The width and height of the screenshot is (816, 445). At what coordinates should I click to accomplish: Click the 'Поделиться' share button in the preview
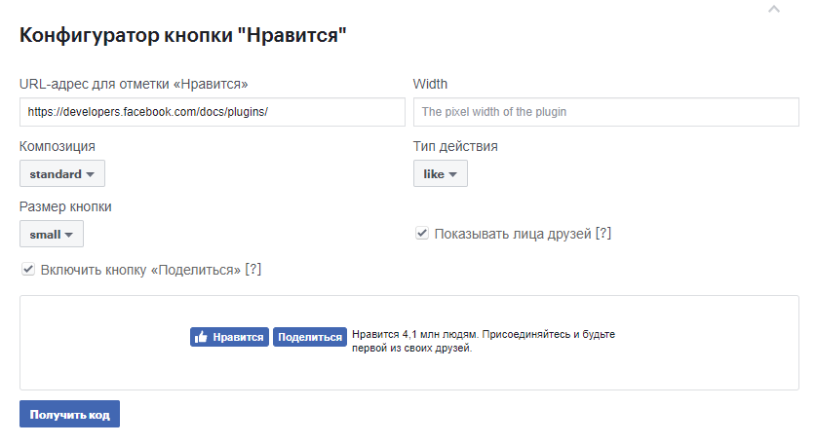click(x=310, y=337)
